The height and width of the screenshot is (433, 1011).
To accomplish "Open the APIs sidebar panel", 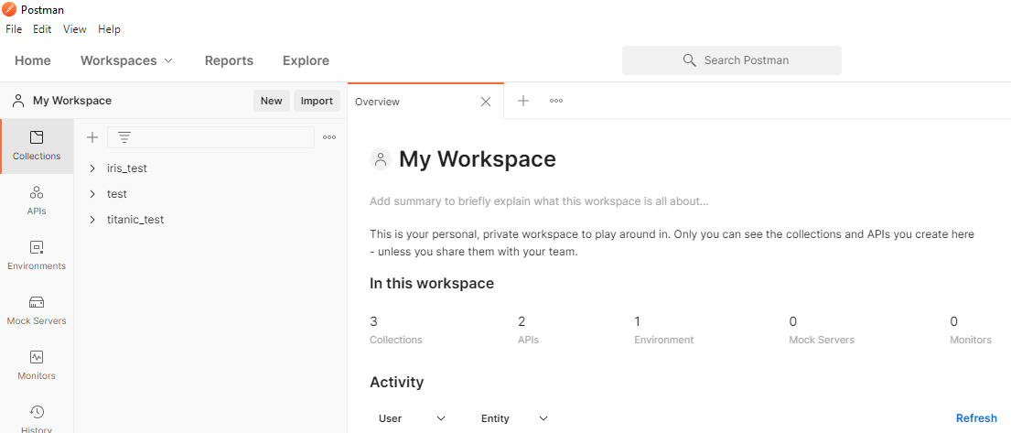I will tap(37, 200).
